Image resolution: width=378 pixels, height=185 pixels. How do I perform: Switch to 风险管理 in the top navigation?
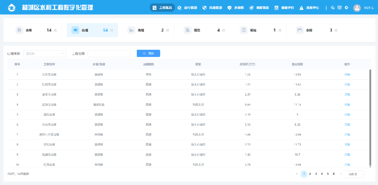212,8
